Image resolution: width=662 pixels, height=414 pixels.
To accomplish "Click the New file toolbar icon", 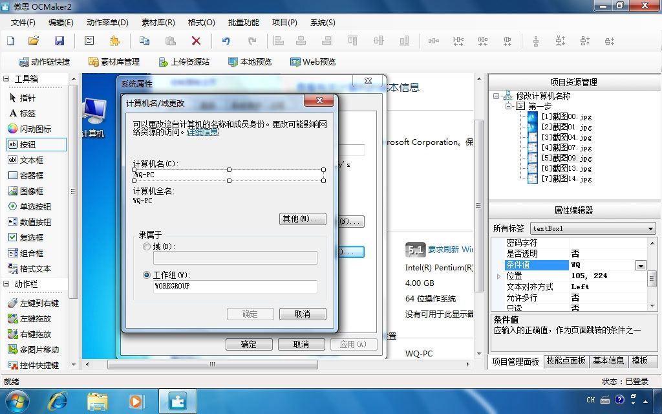I will [x=11, y=41].
